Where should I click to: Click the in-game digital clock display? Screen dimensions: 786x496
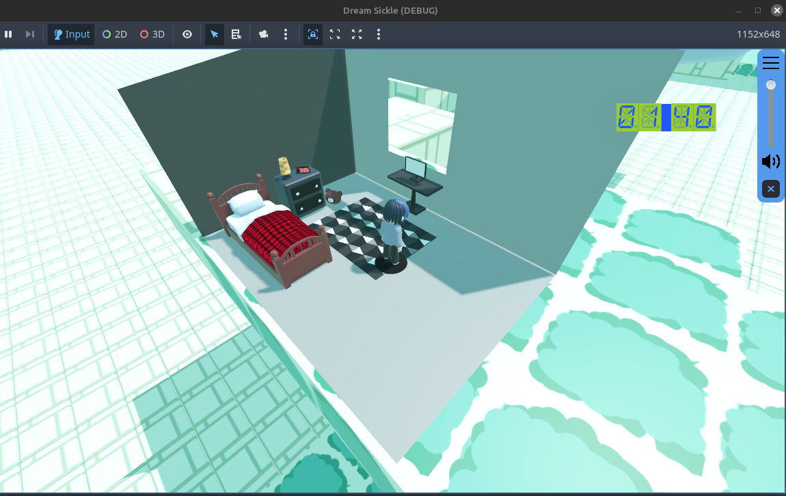coord(666,117)
